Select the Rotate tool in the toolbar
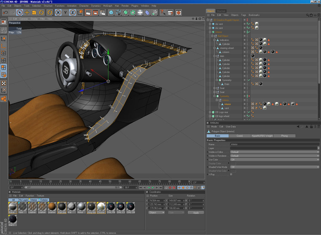321x235 pixels. [x=41, y=13]
